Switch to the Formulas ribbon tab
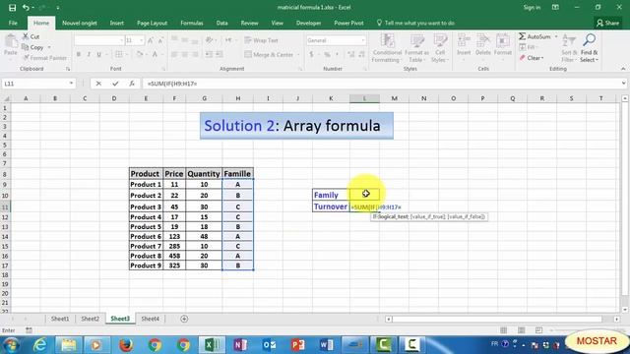The width and height of the screenshot is (630, 354). click(x=192, y=23)
